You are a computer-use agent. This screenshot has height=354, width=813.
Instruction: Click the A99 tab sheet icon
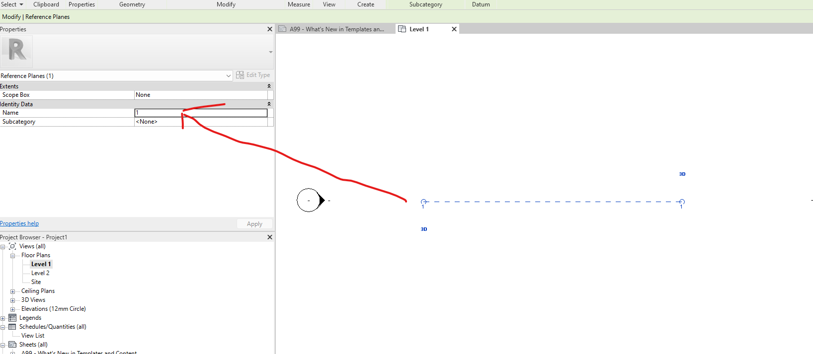click(282, 29)
